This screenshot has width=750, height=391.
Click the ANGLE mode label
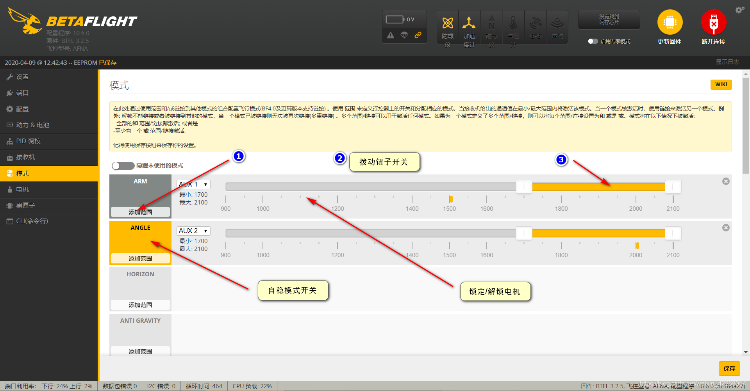(140, 228)
